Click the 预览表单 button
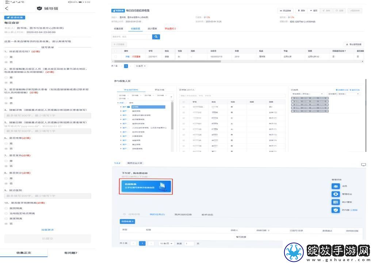374x264 pixels. [x=286, y=11]
